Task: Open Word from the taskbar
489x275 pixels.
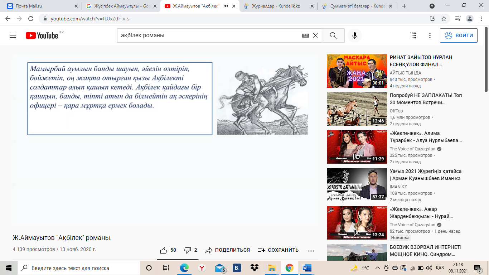Action: [x=307, y=268]
